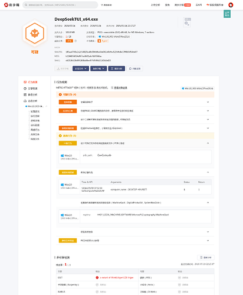Viewport: 243px width, 295px height.
Task: Collapse the Win10 tree node in the sidebar
Action: [x=47, y=106]
